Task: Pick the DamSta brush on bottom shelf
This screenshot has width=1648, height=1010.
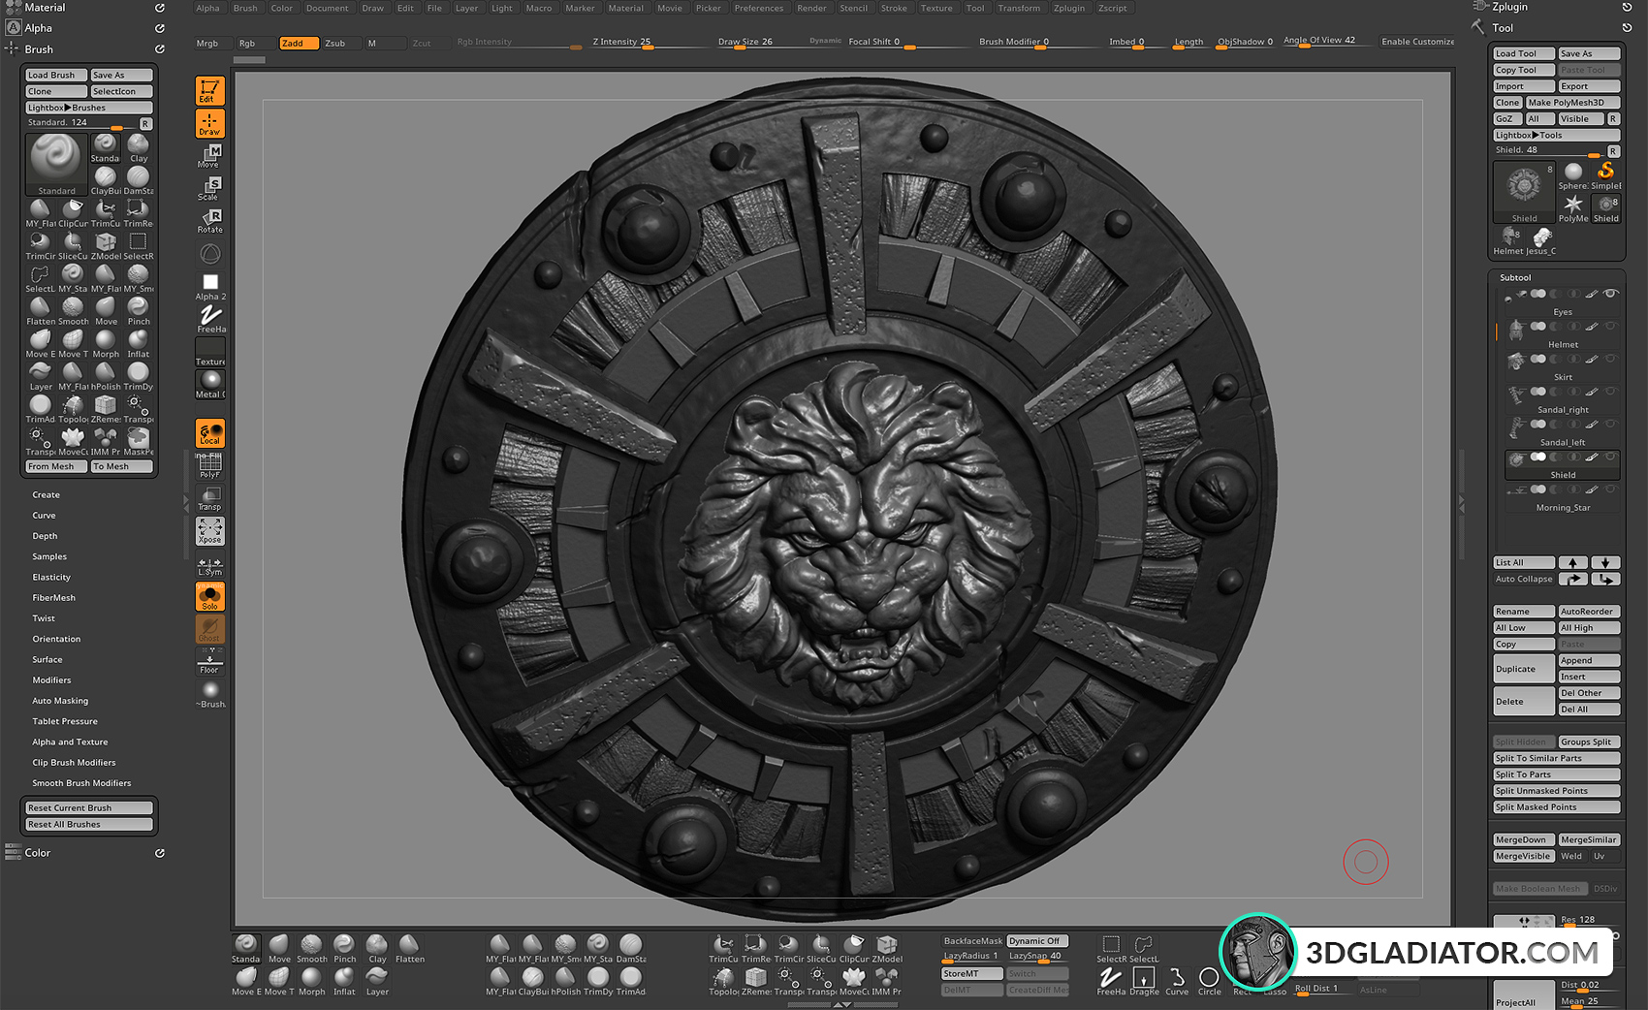Action: [631, 949]
